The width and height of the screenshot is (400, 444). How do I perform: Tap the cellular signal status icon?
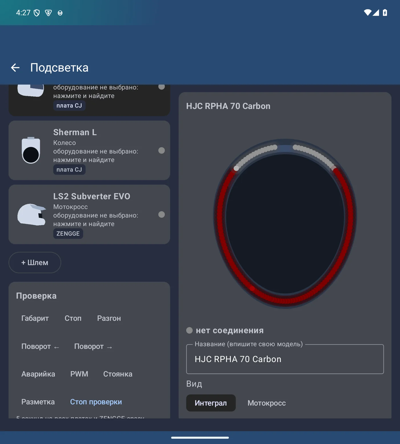[x=376, y=13]
